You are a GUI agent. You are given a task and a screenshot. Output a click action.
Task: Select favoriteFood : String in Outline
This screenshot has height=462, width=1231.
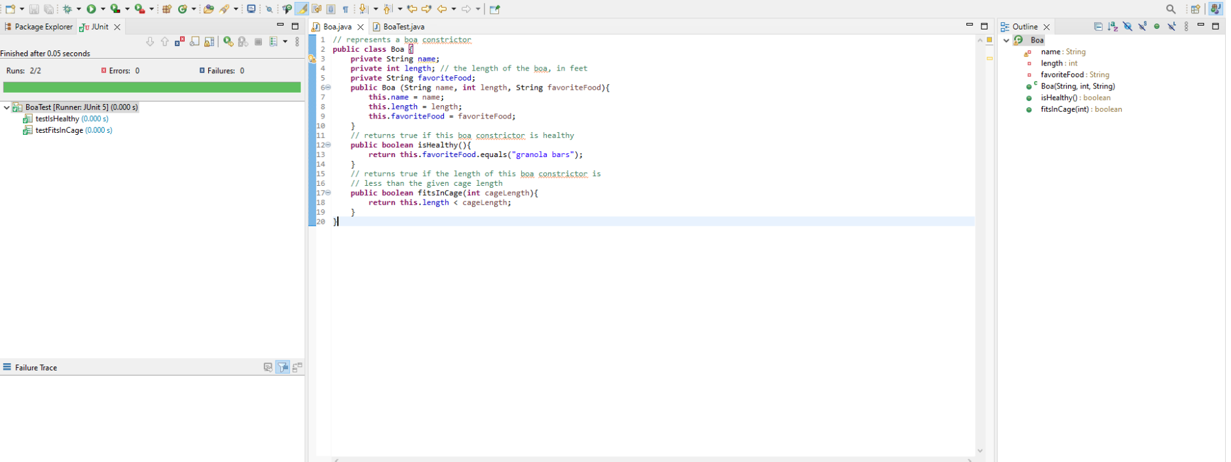[1067, 75]
